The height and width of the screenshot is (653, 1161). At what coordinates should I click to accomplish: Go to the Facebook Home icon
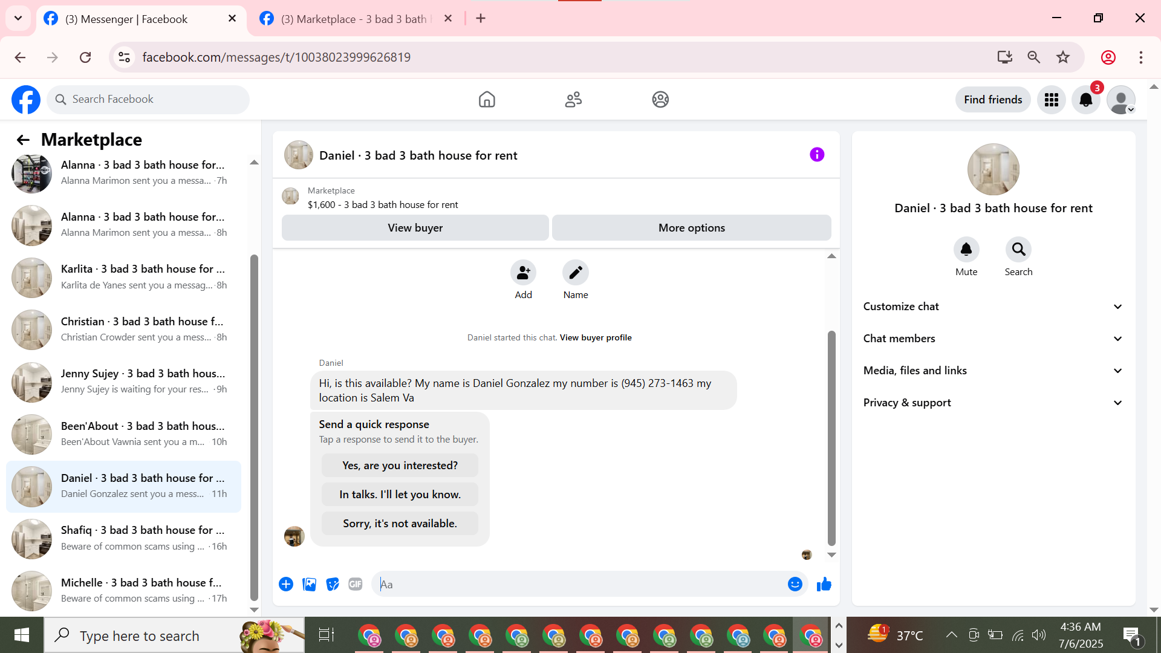pos(487,100)
